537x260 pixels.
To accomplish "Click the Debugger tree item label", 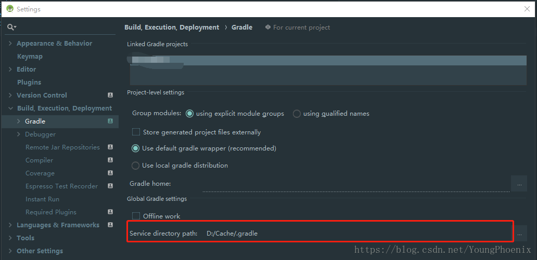I will tap(41, 134).
